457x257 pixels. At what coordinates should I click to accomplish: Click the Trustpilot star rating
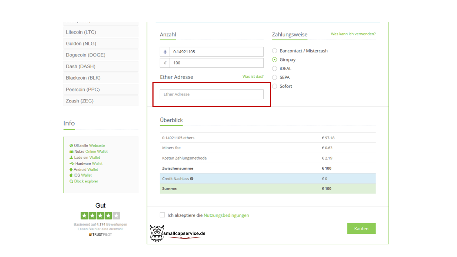[100, 216]
